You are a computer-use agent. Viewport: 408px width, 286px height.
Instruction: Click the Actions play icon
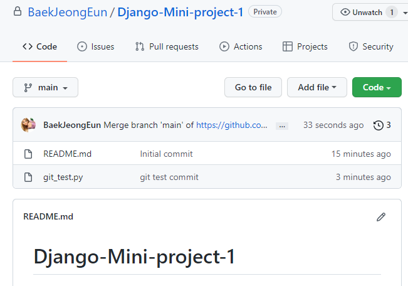[224, 46]
